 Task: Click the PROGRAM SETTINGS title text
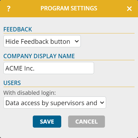(69, 8)
